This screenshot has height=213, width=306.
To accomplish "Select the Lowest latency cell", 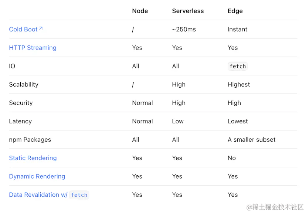I will click(238, 121).
